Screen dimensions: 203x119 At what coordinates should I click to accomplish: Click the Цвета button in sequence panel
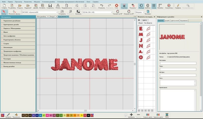click(145, 20)
